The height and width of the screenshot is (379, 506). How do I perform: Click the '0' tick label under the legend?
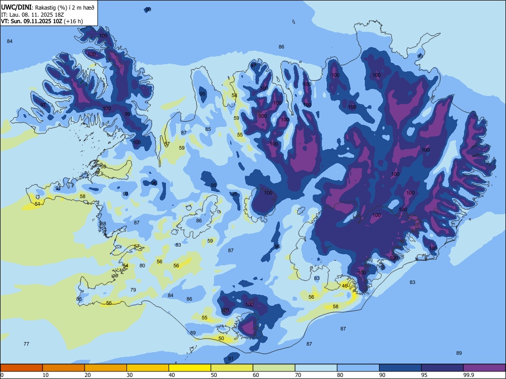(x=2, y=375)
